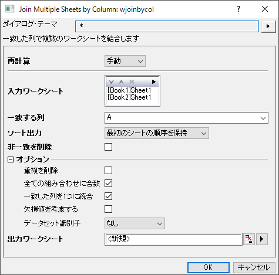Click the help question mark in title bar
Screen dimensions: 279x275
click(x=238, y=9)
